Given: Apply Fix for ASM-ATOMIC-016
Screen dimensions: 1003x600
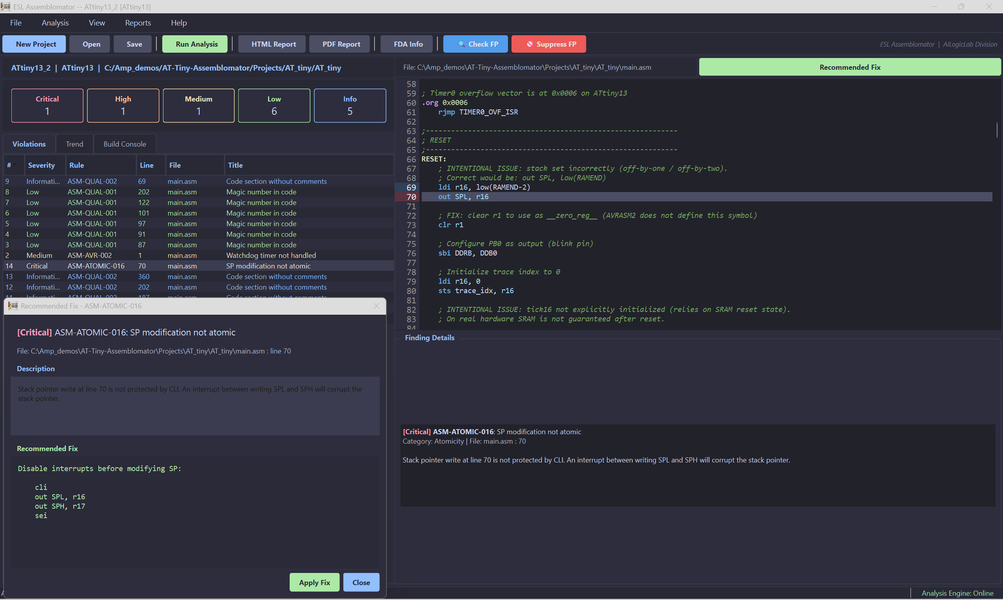Looking at the screenshot, I should tap(314, 582).
